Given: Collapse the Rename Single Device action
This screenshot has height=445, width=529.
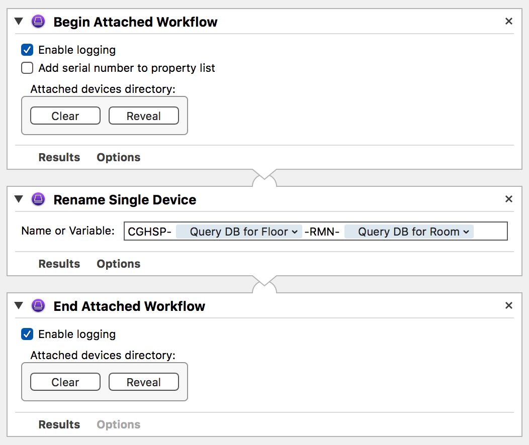Looking at the screenshot, I should click(x=19, y=199).
